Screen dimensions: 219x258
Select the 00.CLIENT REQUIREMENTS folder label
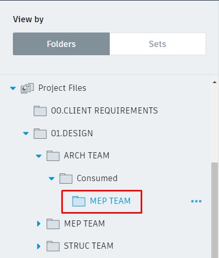click(105, 110)
